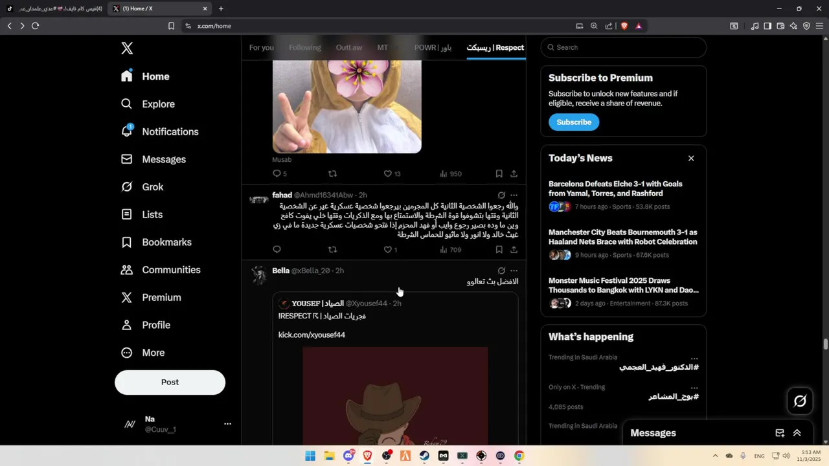Switch to the MT tab

[383, 48]
